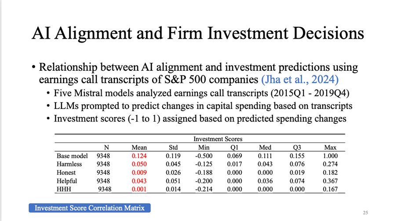Select the red 0.124 mean value
The image size is (397, 221).
coord(139,156)
